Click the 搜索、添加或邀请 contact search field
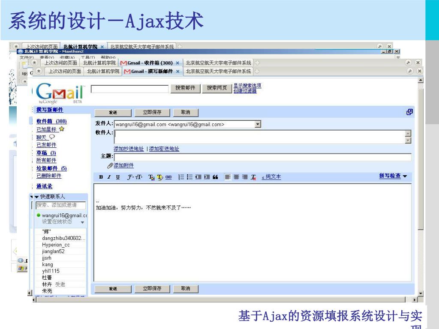Viewport: 439px width, 329px height. [x=60, y=205]
